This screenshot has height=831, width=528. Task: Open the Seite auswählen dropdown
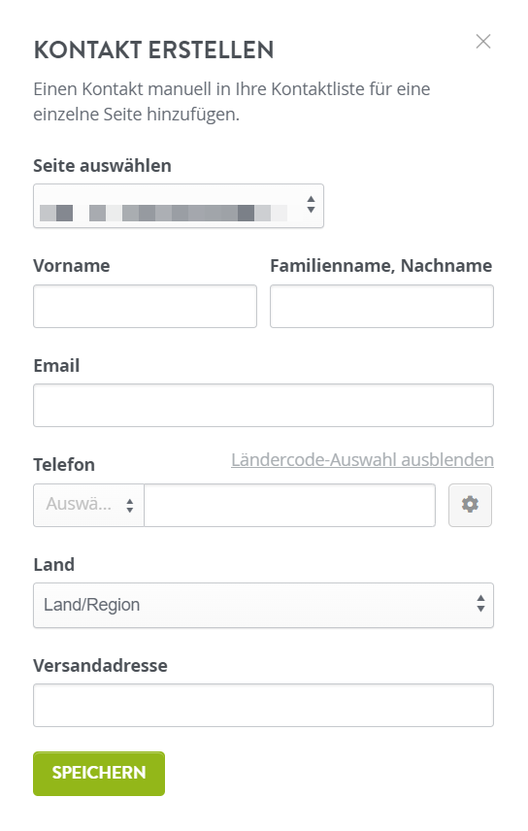(179, 206)
